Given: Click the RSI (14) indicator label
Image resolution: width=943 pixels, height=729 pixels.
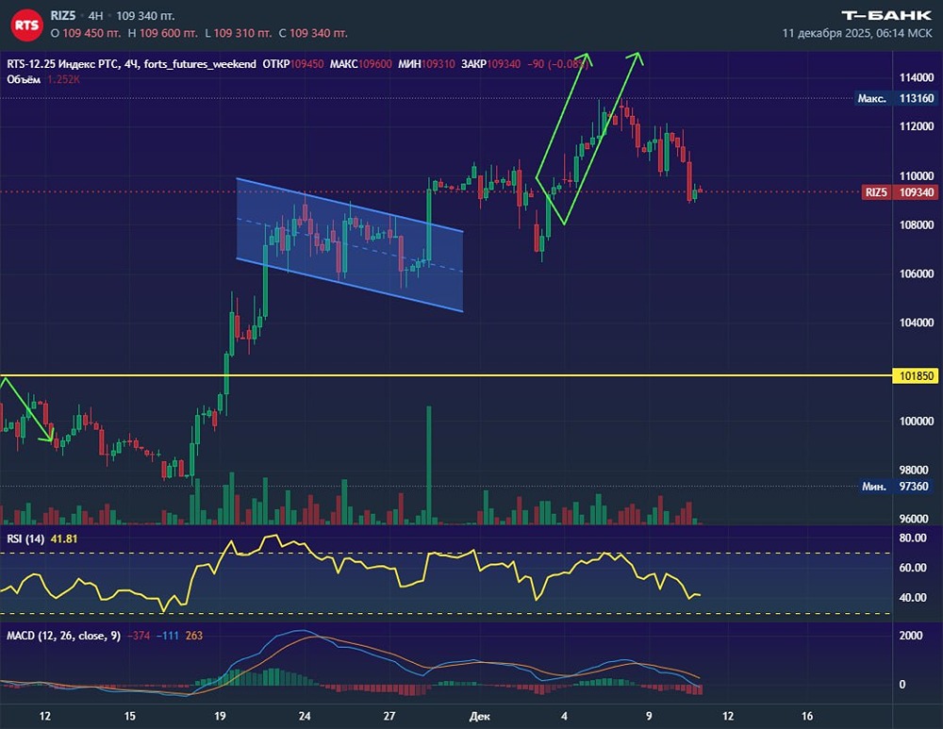Looking at the screenshot, I should click(25, 538).
